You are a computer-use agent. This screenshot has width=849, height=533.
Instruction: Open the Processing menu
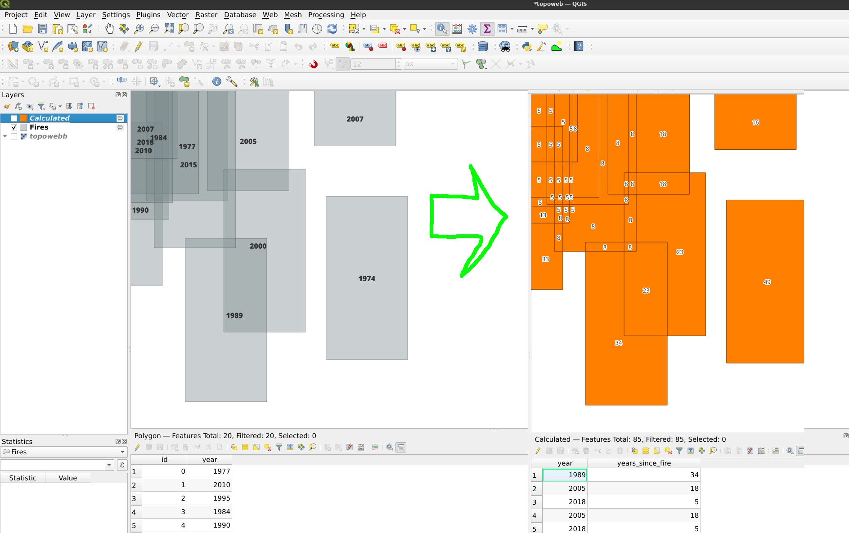click(326, 15)
